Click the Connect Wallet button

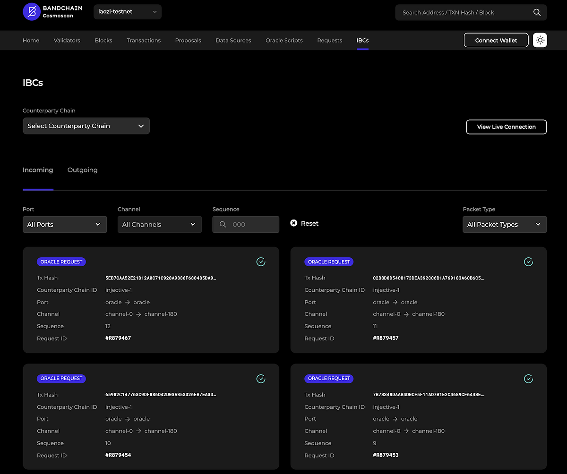[496, 40]
